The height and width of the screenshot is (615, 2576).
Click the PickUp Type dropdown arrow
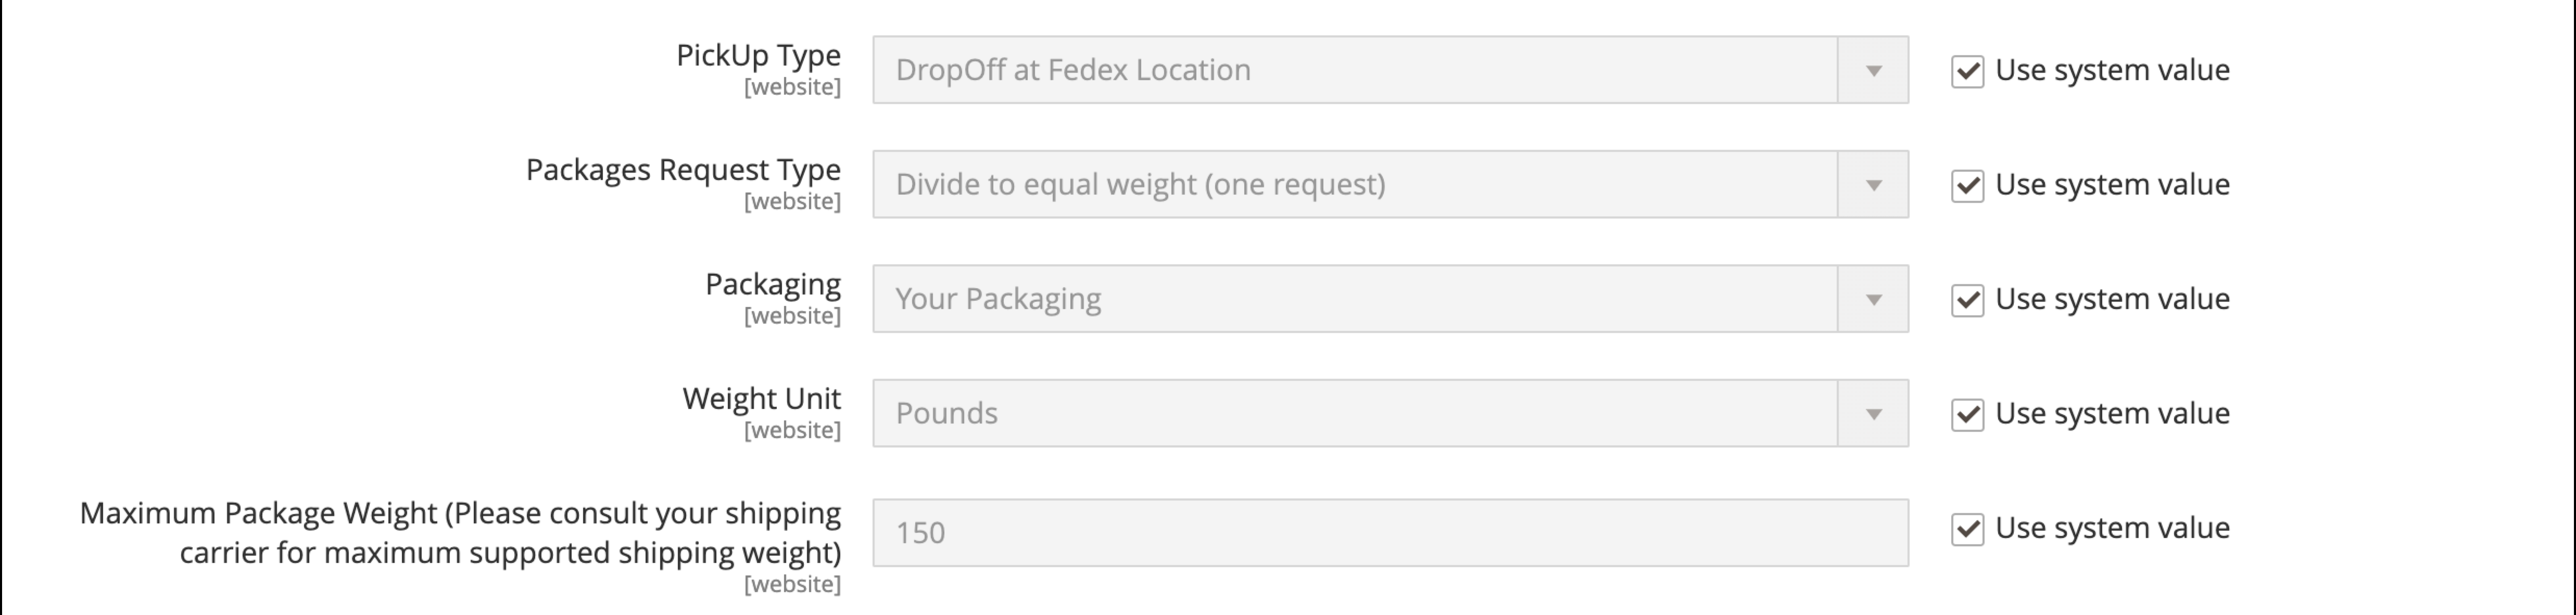1873,70
